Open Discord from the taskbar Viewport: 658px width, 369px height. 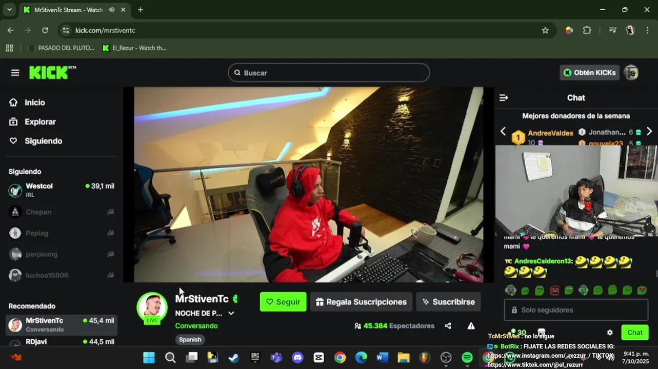(x=297, y=358)
